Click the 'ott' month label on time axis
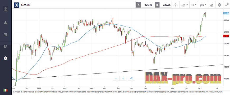This screenshot has width=230, height=95. (x=159, y=88)
